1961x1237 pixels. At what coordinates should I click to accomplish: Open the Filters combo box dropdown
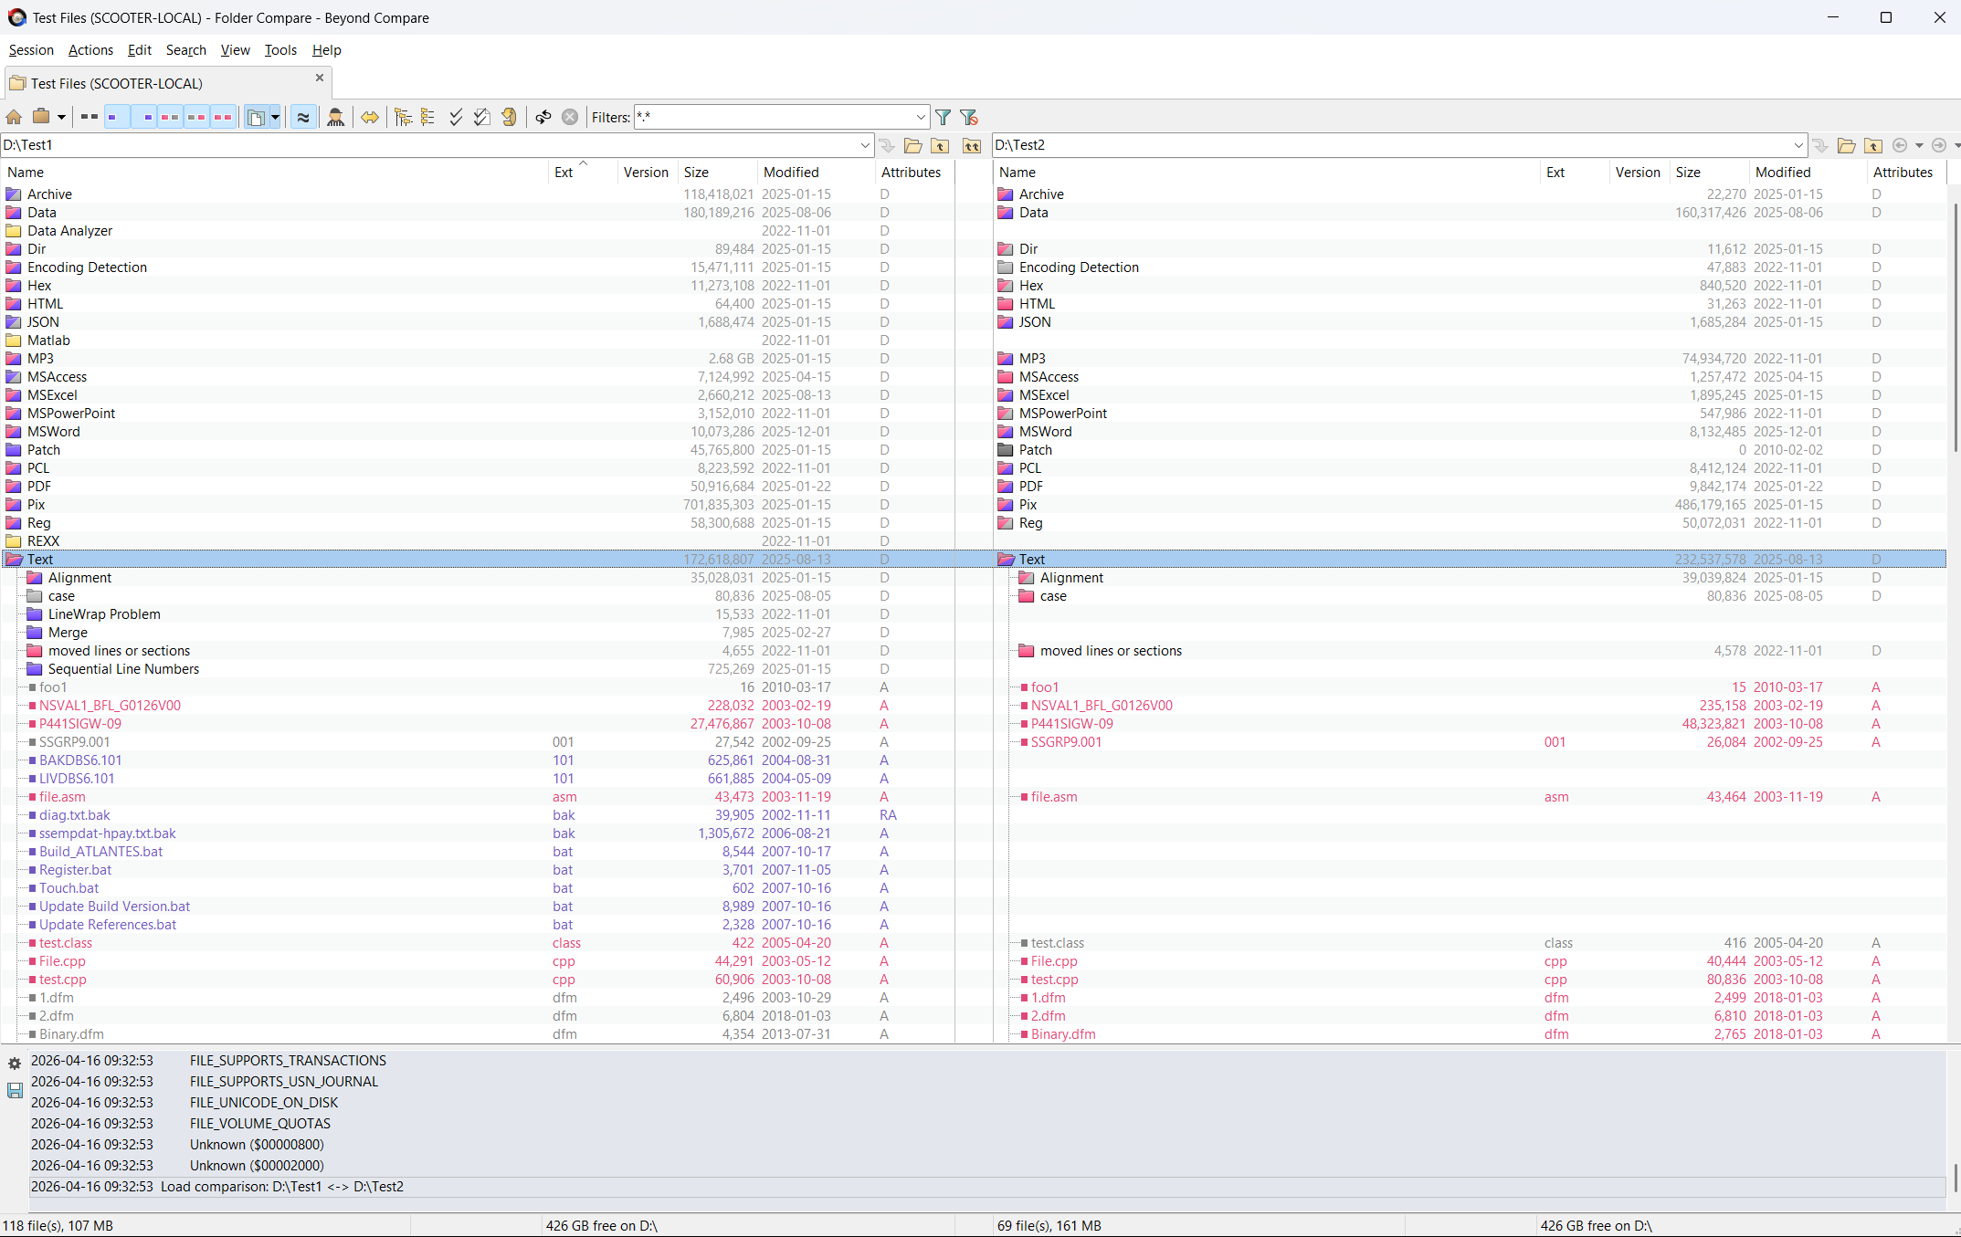[921, 117]
